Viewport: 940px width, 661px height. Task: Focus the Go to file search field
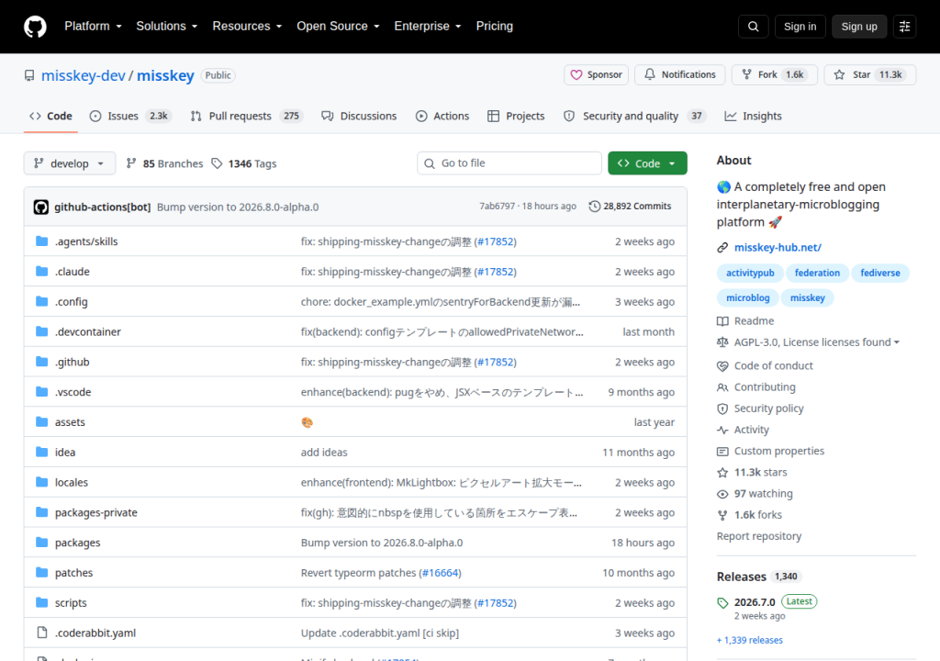tap(509, 163)
